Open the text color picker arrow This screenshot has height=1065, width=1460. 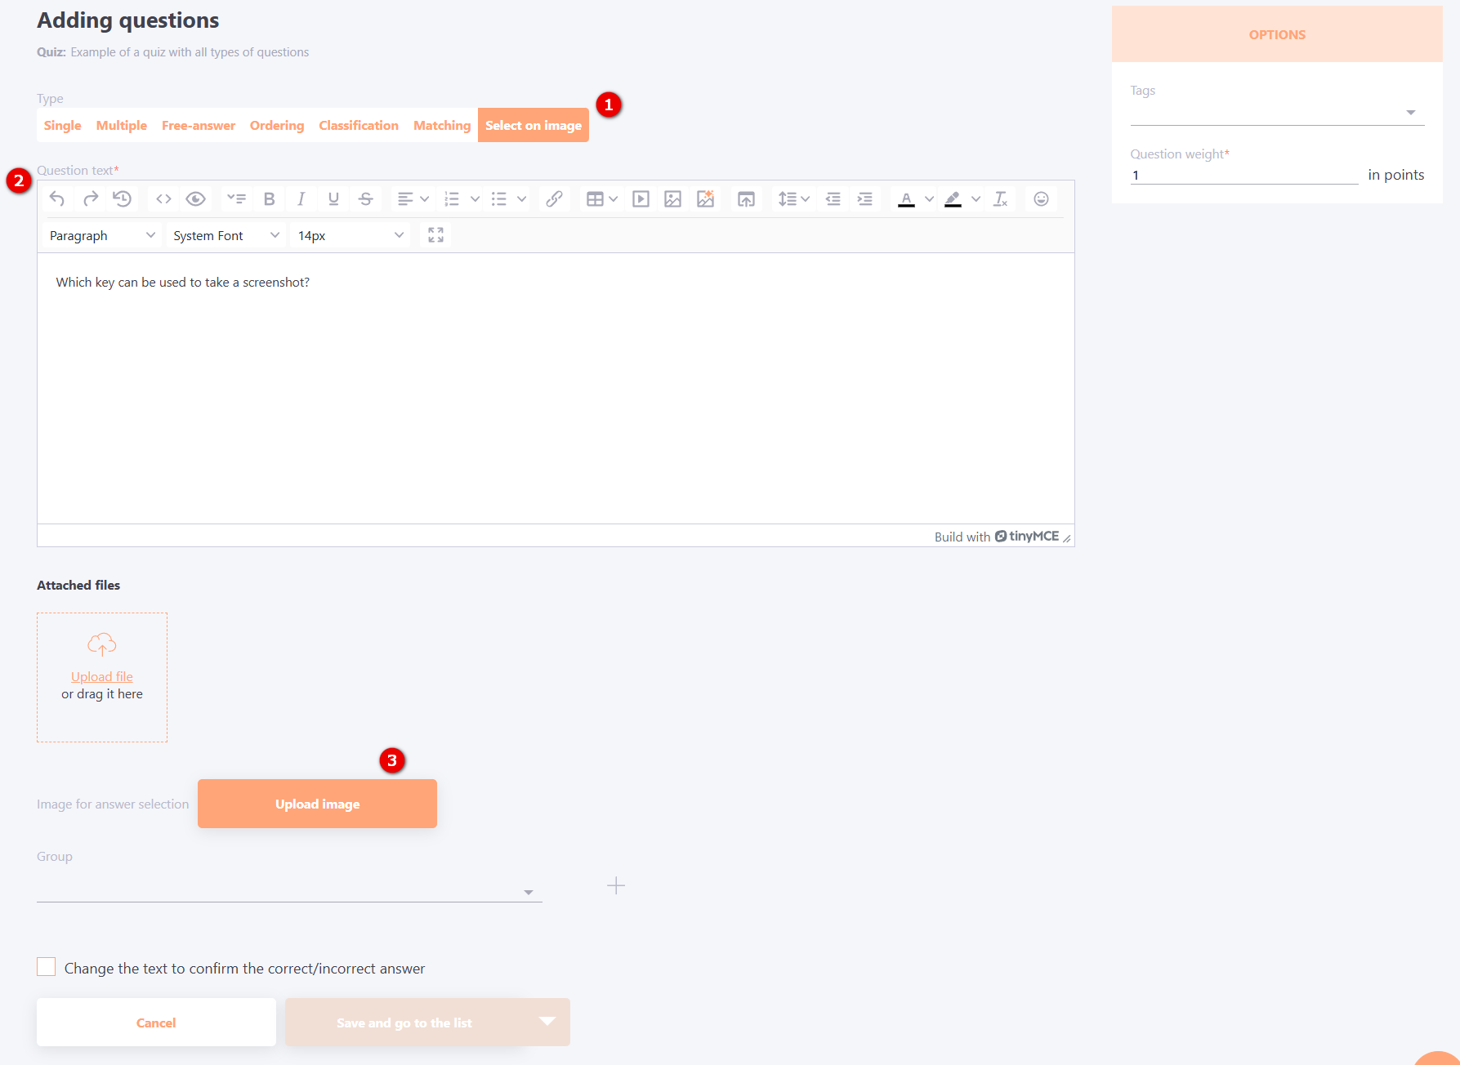929,199
